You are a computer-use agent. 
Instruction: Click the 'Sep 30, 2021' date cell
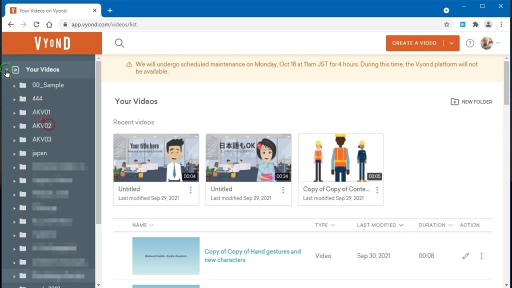click(x=373, y=256)
